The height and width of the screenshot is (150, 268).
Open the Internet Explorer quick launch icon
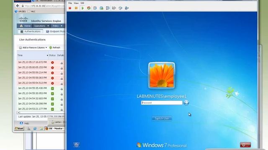[35, 129]
